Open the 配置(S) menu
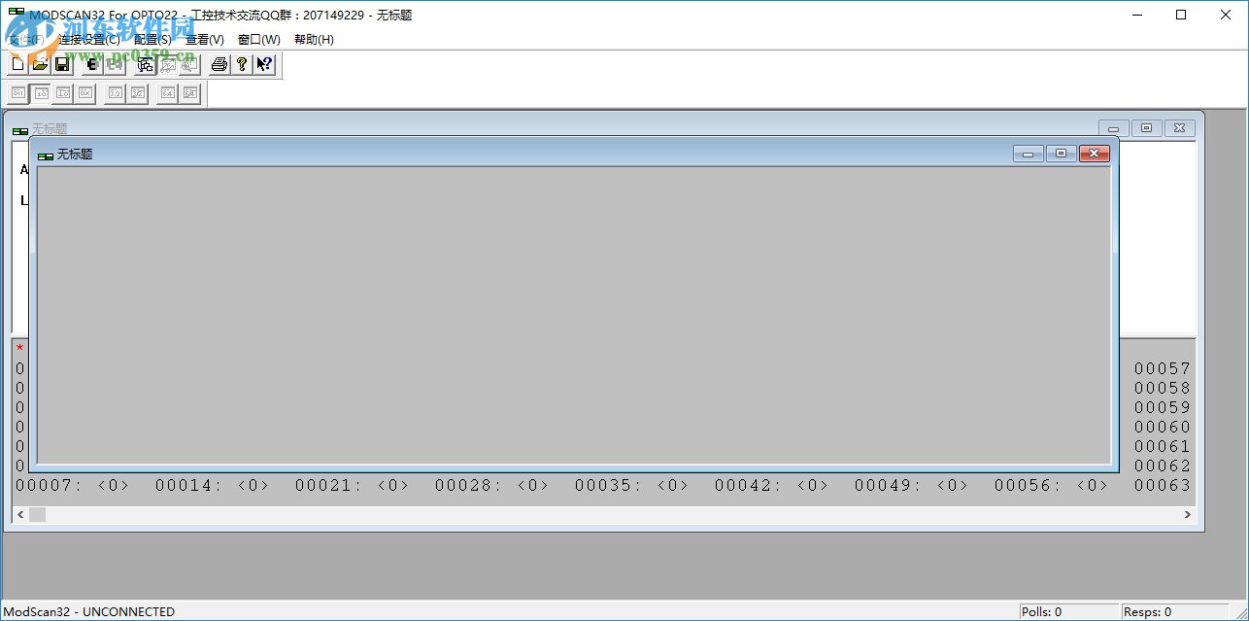1249x621 pixels. (152, 40)
